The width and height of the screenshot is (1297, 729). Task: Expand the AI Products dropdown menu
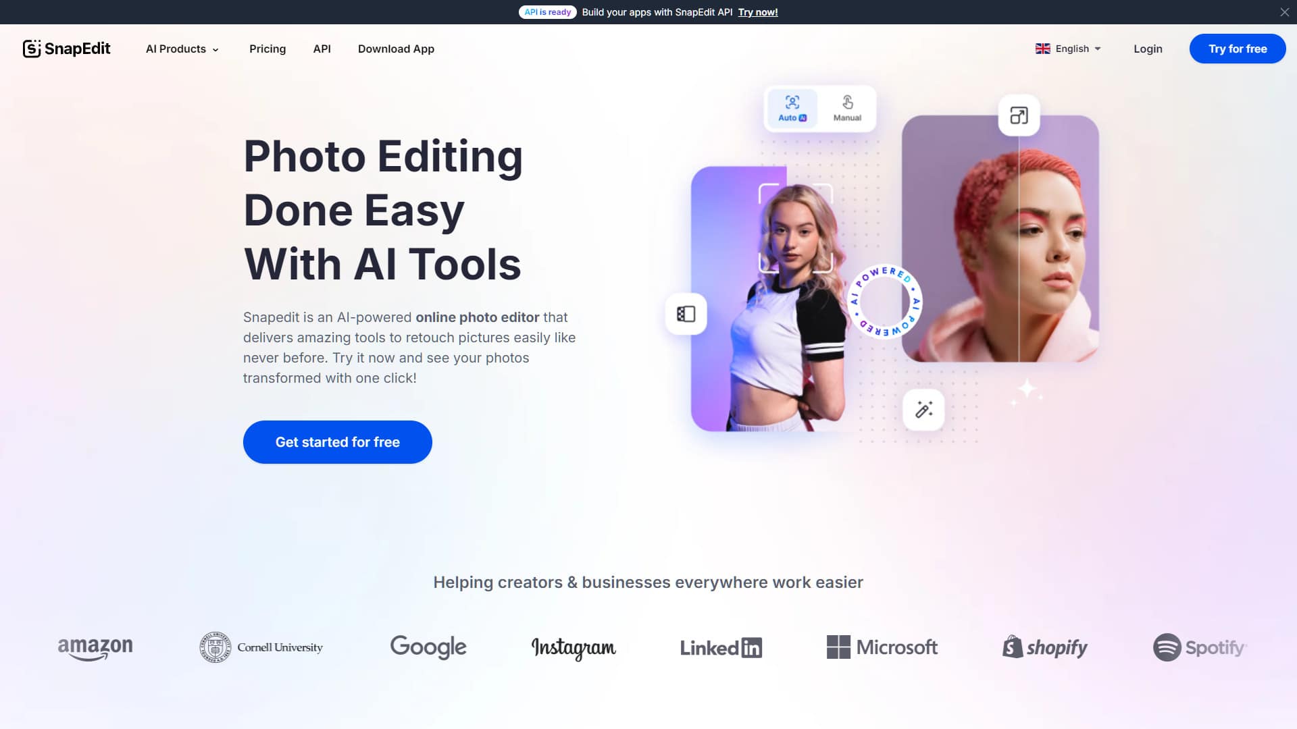point(182,49)
